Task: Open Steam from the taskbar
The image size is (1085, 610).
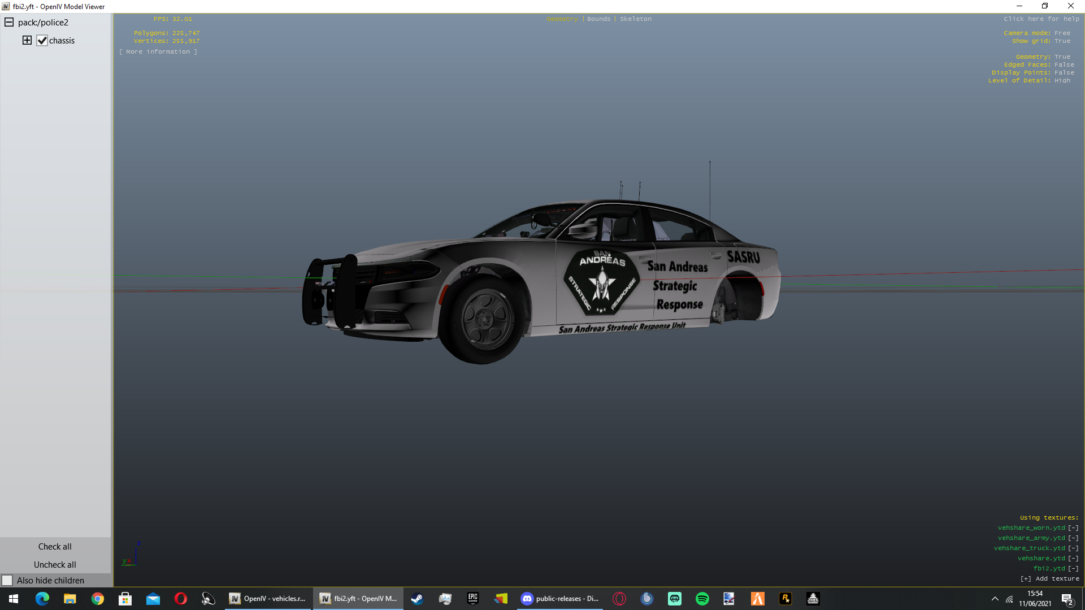Action: pyautogui.click(x=417, y=599)
